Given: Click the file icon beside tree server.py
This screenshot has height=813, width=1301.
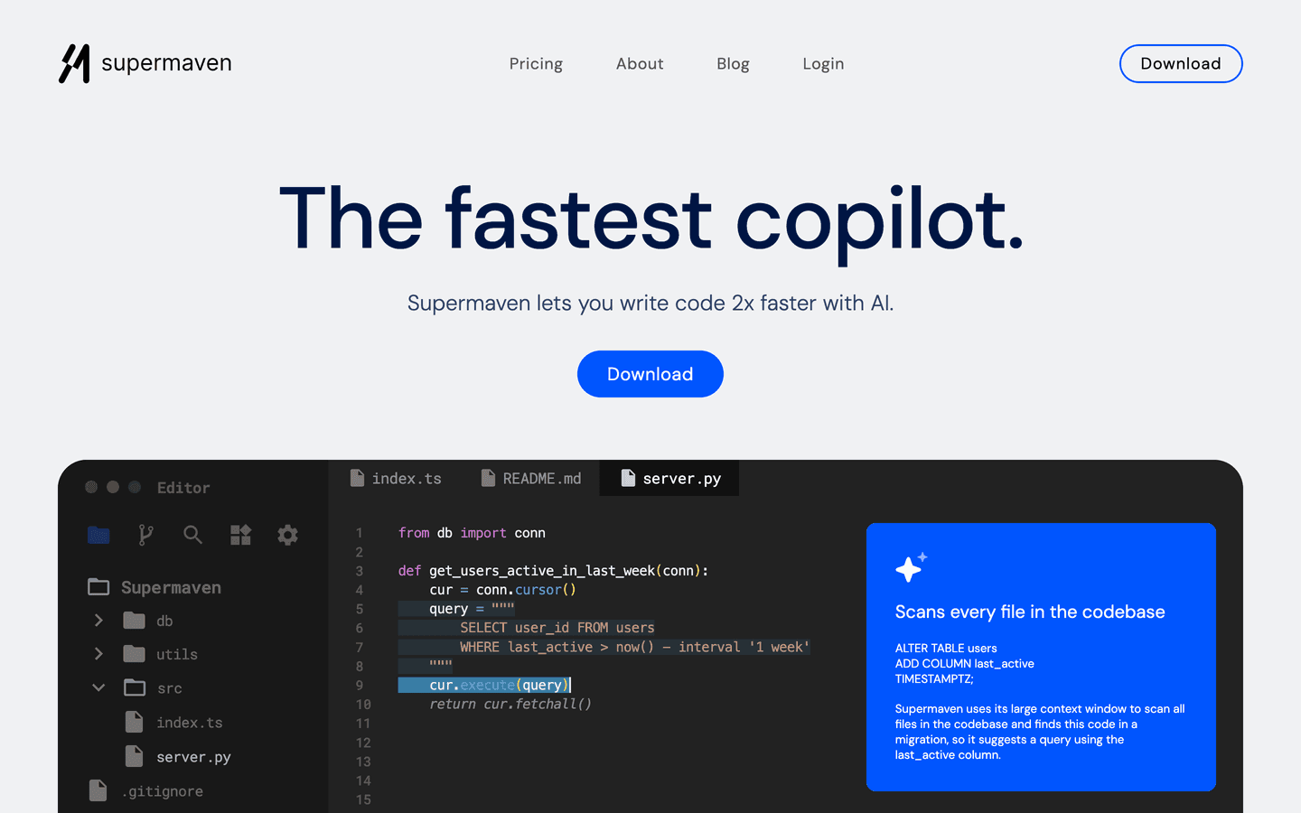Looking at the screenshot, I should [x=134, y=756].
